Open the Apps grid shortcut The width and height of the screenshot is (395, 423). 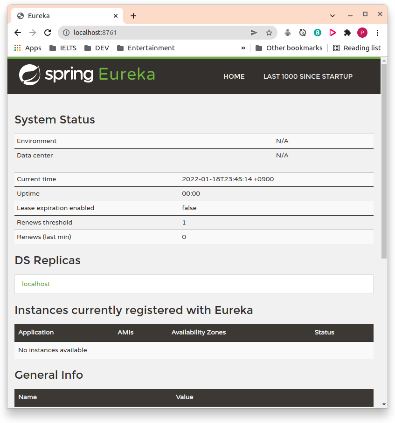[28, 48]
